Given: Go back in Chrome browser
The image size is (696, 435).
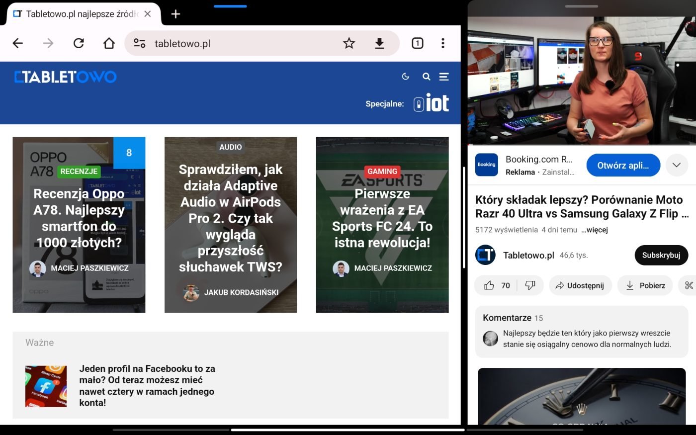Looking at the screenshot, I should coord(18,43).
